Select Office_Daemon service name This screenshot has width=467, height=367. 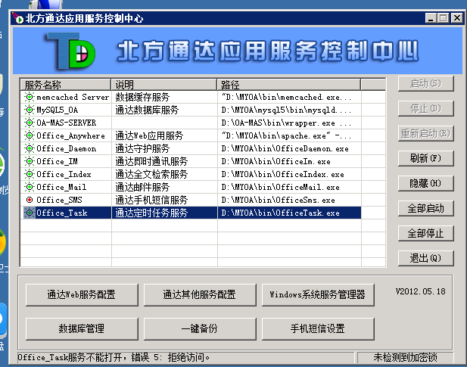[66, 148]
